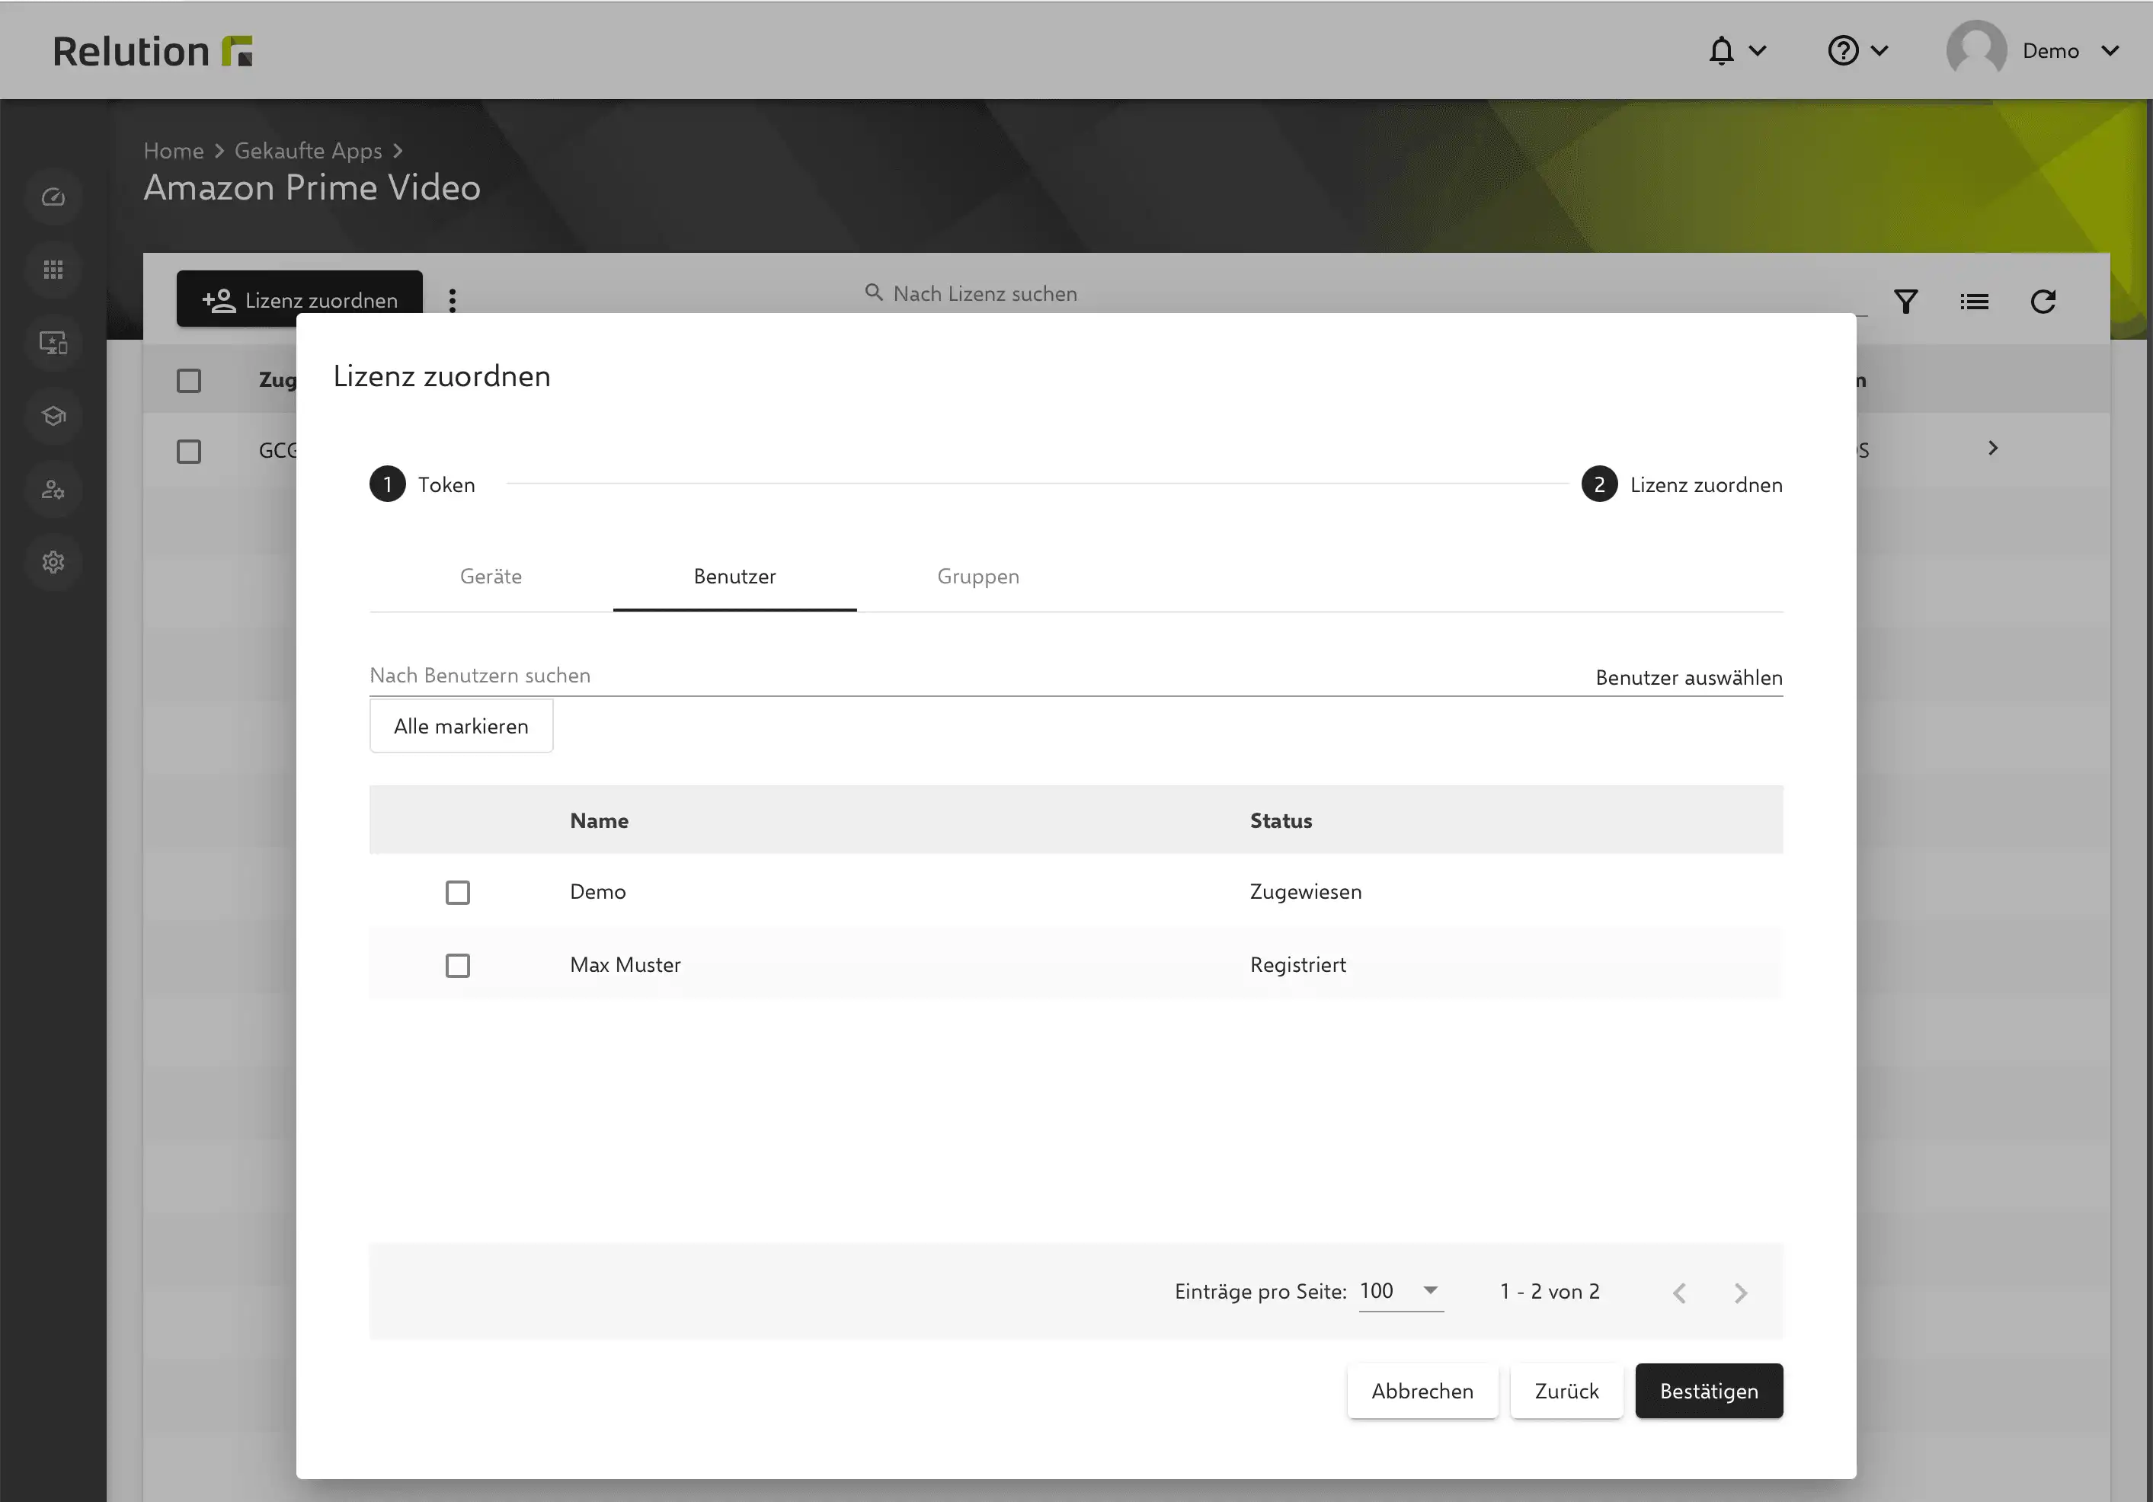The height and width of the screenshot is (1502, 2153).
Task: Open the Home breadcrumb link
Action: [174, 151]
